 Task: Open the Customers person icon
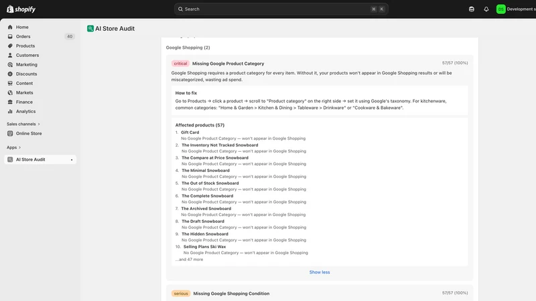[x=10, y=56]
